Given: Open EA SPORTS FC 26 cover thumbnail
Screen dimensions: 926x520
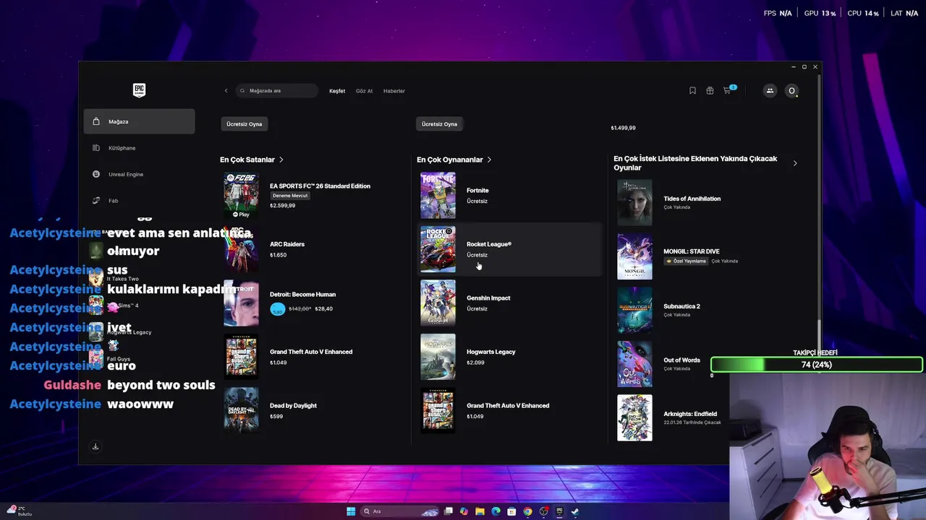Looking at the screenshot, I should click(x=241, y=195).
